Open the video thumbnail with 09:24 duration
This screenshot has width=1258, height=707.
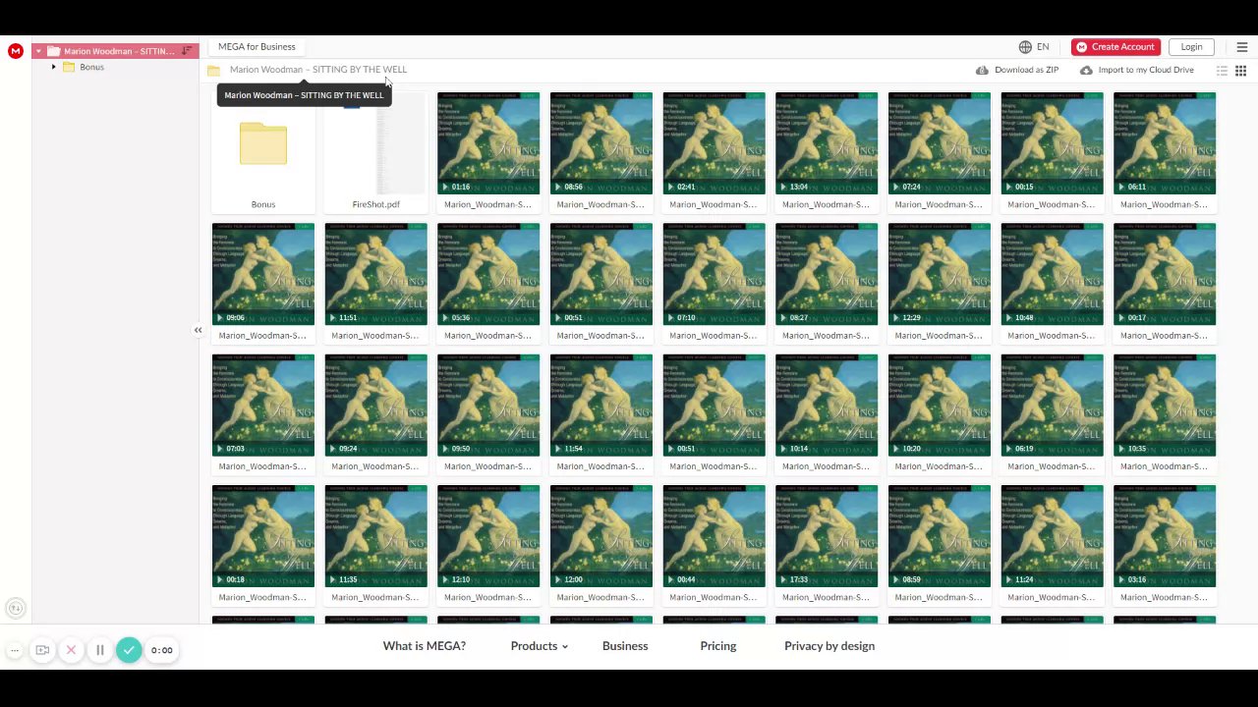376,412
